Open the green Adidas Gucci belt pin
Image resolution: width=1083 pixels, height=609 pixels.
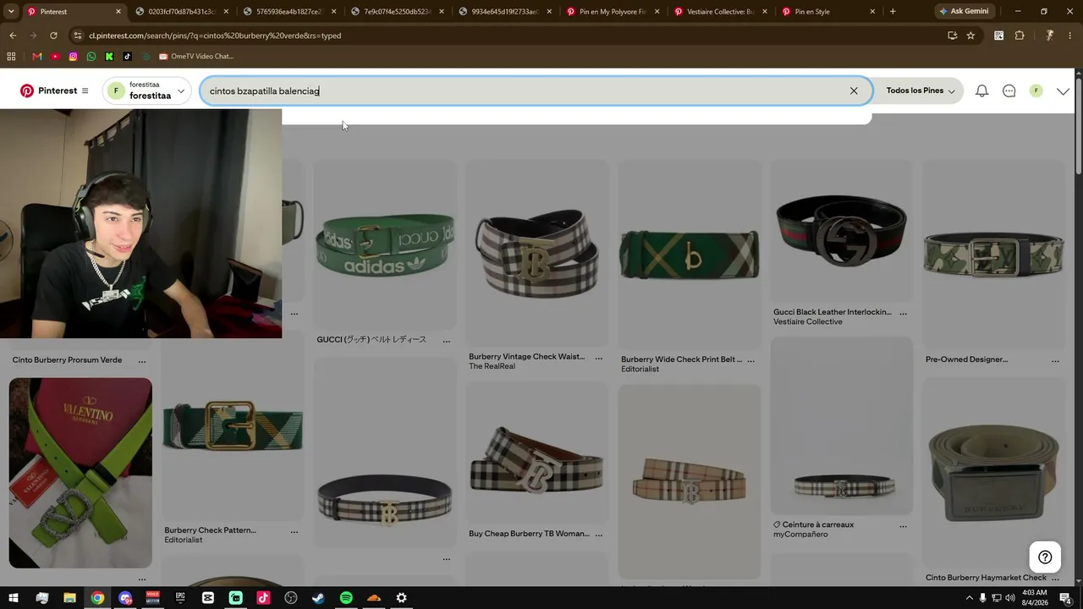click(x=385, y=245)
